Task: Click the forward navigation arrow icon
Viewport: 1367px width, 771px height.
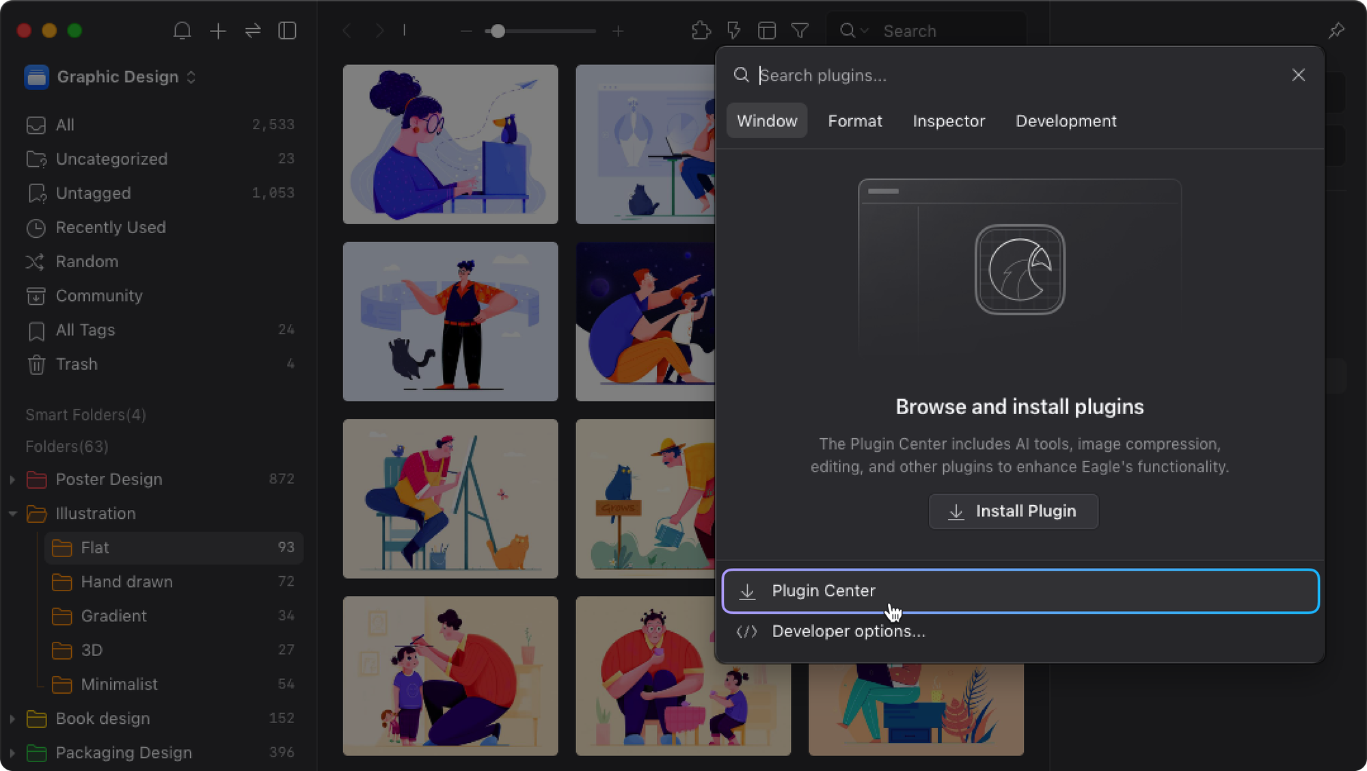Action: pos(379,31)
